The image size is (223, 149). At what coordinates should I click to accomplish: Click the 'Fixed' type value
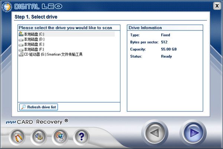[x=165, y=35]
